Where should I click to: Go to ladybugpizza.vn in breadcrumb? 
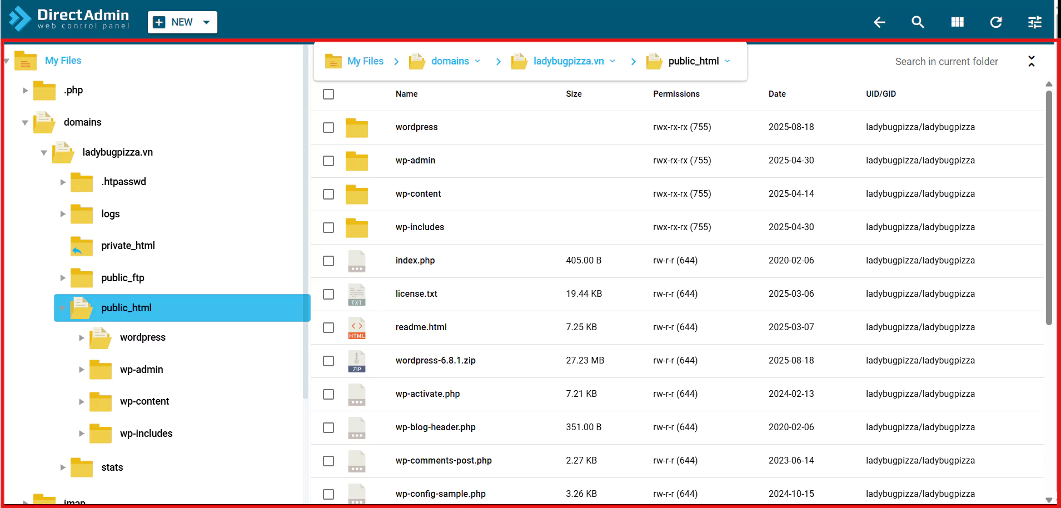point(569,61)
